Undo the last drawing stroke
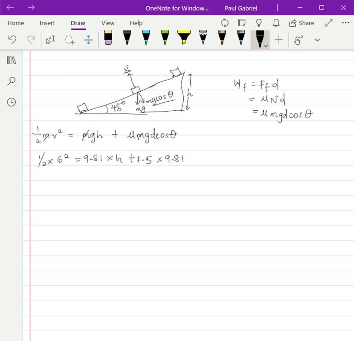The height and width of the screenshot is (341, 354). pos(12,40)
